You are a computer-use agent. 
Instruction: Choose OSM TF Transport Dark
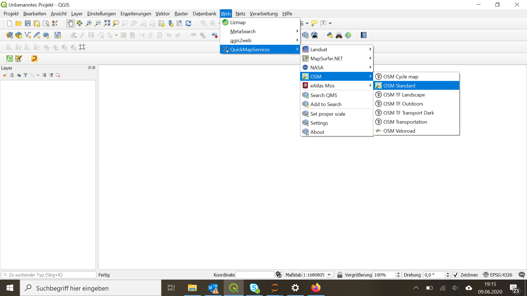click(416, 113)
